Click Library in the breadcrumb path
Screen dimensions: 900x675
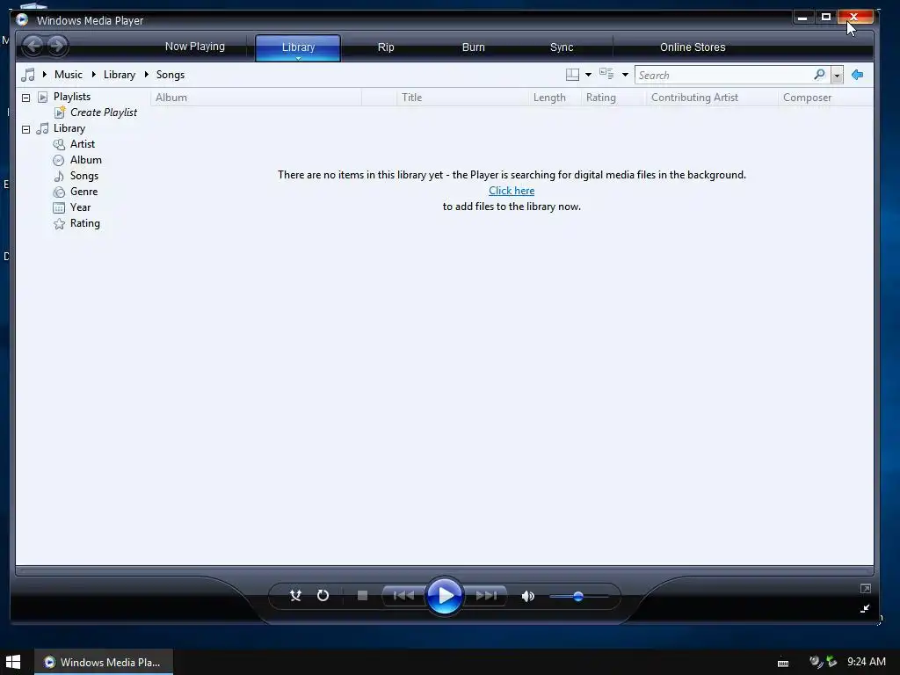point(120,75)
